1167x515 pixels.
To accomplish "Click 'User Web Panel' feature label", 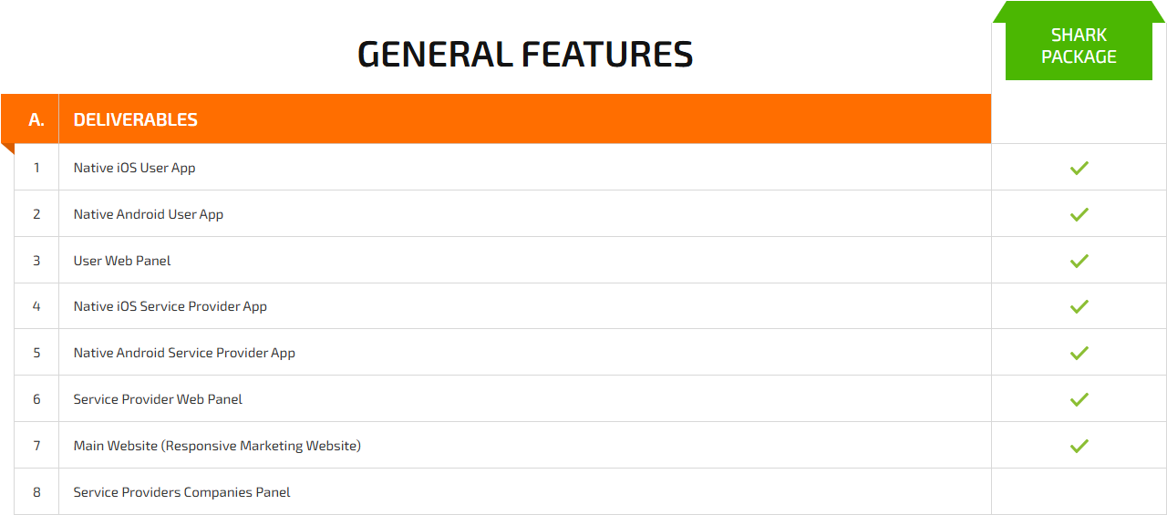I will 122,261.
